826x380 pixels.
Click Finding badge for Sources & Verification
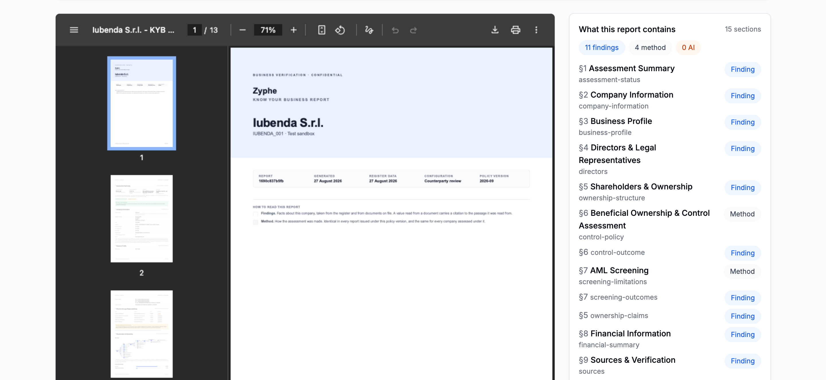(x=742, y=361)
